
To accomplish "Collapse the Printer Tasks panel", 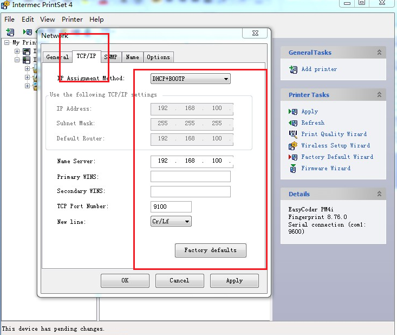I will pos(379,95).
